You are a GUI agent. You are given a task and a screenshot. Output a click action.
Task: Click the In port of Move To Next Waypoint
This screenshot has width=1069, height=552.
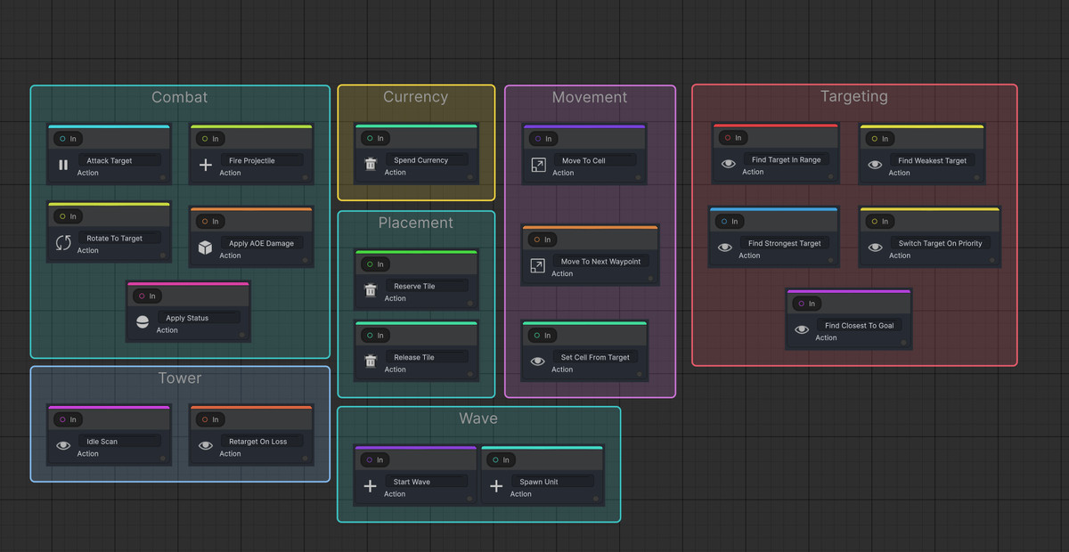tap(541, 239)
